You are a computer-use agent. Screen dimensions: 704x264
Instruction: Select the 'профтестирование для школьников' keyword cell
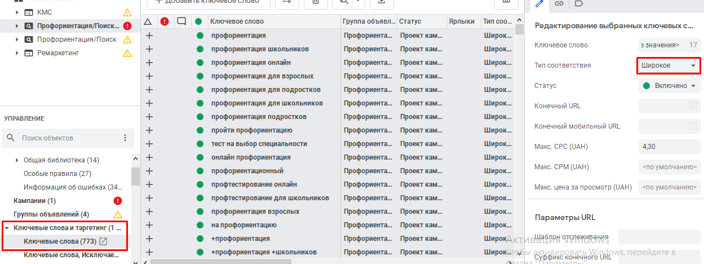[x=270, y=198]
